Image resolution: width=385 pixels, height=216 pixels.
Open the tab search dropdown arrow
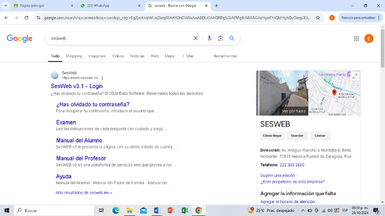(5, 6)
